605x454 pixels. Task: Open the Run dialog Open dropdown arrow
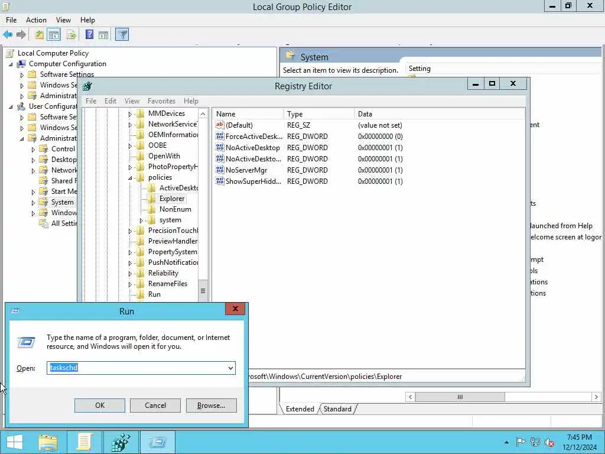click(230, 368)
